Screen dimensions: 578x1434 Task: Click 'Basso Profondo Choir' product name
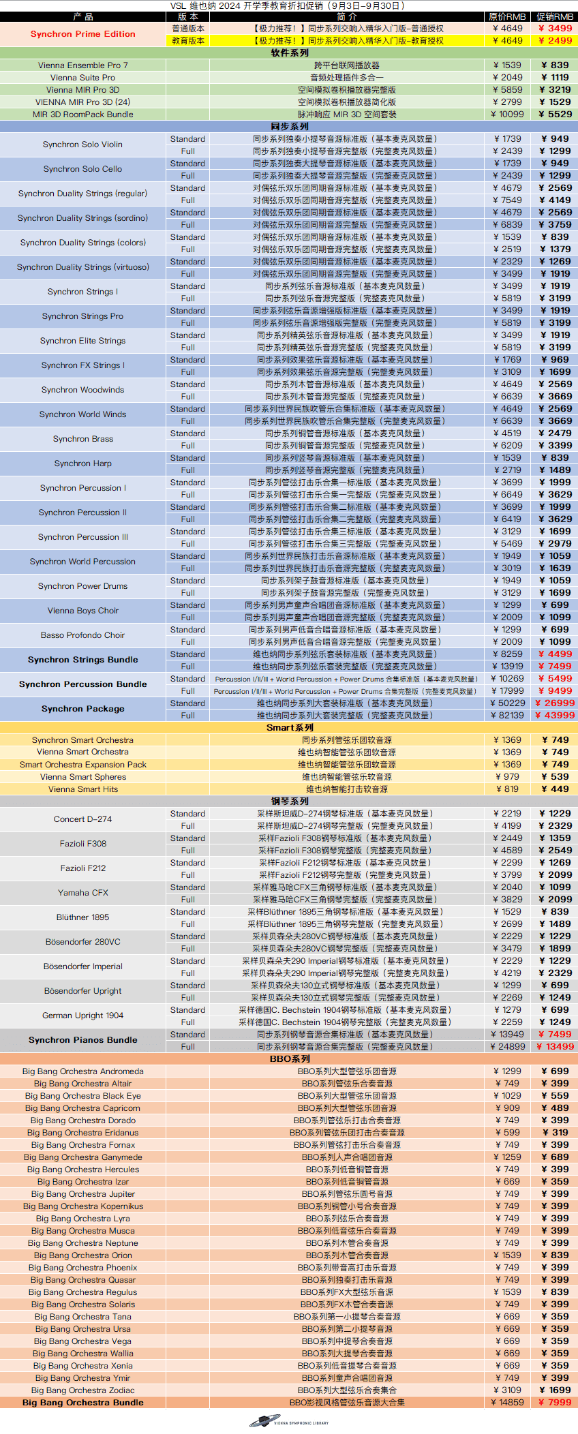pyautogui.click(x=83, y=635)
